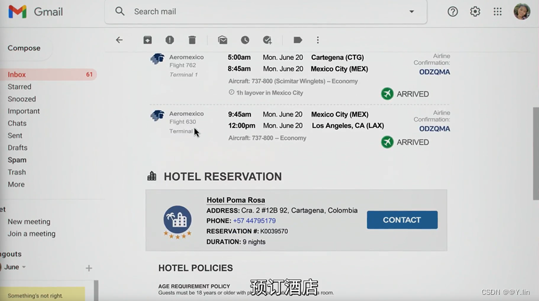Image resolution: width=539 pixels, height=301 pixels.
Task: Open the account profile picture
Action: (522, 11)
